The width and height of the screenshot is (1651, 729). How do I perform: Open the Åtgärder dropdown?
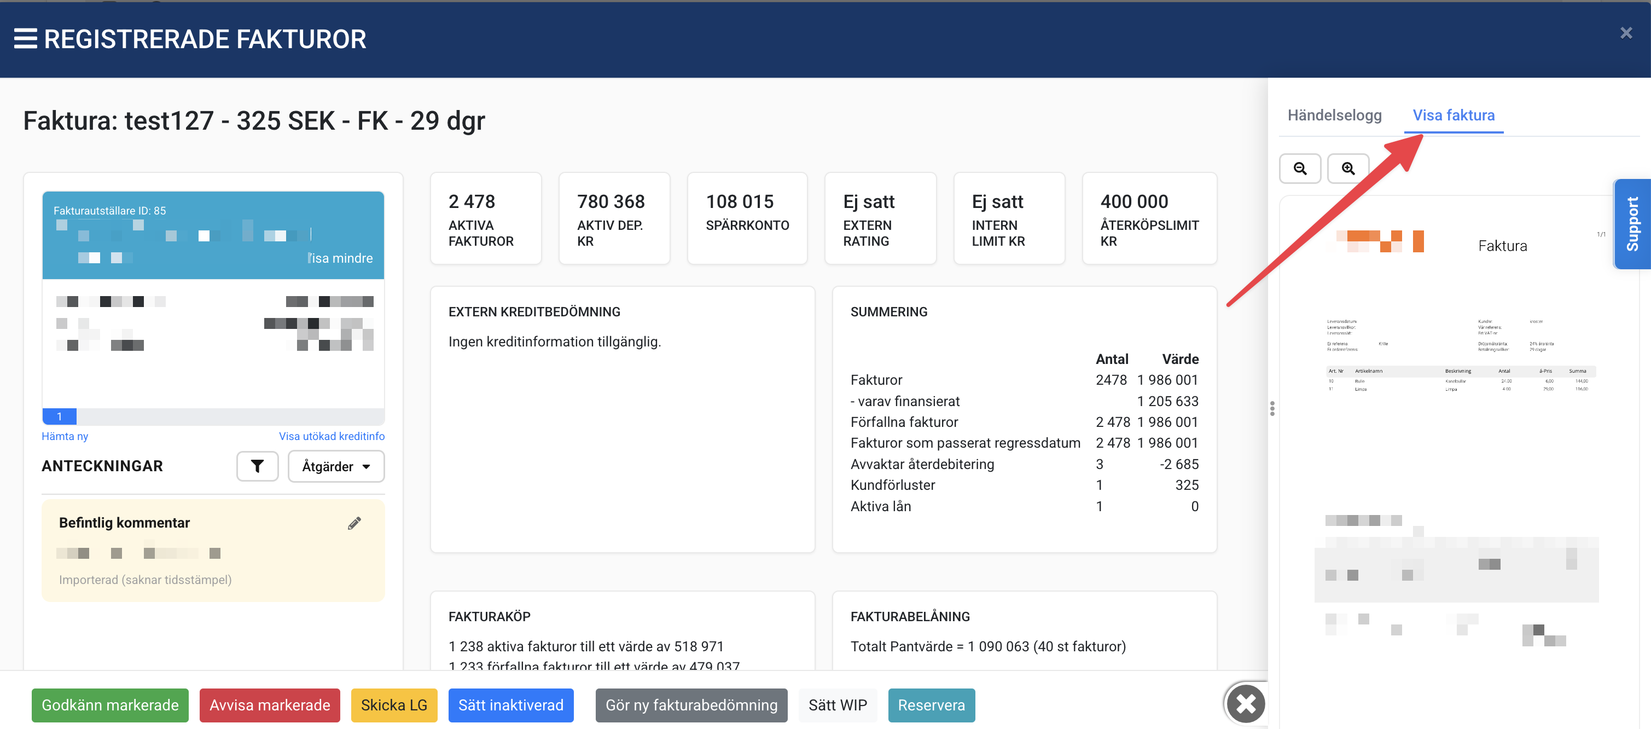coord(336,466)
